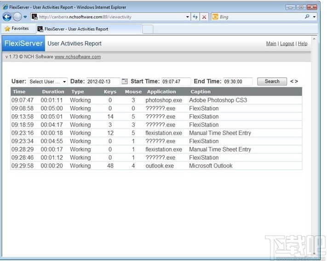Click the Type column header
Viewport: 327px width, 261px height.
point(78,92)
